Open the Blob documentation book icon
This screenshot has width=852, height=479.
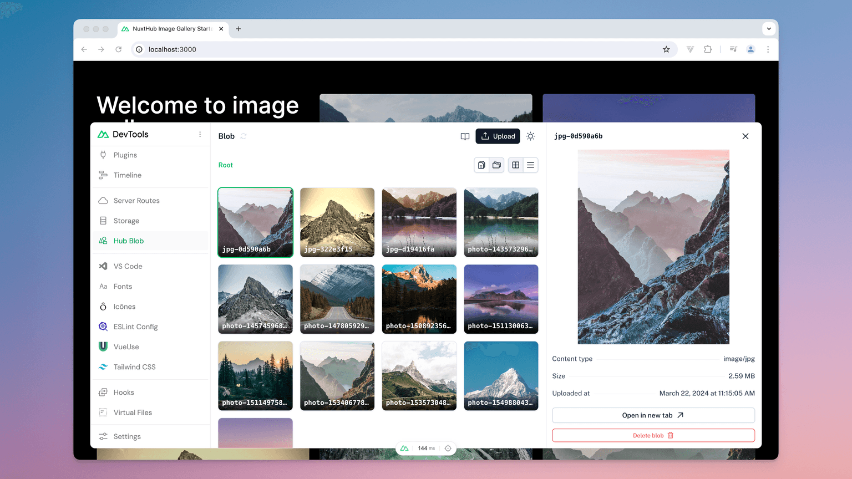coord(465,136)
